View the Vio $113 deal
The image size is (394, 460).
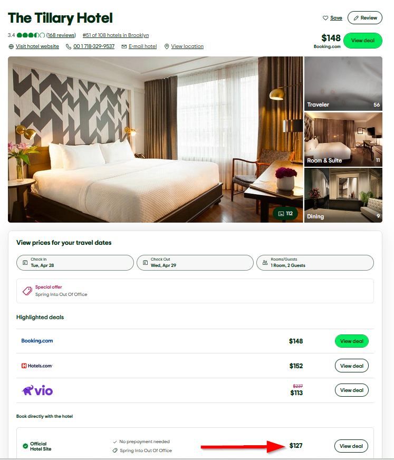point(351,390)
